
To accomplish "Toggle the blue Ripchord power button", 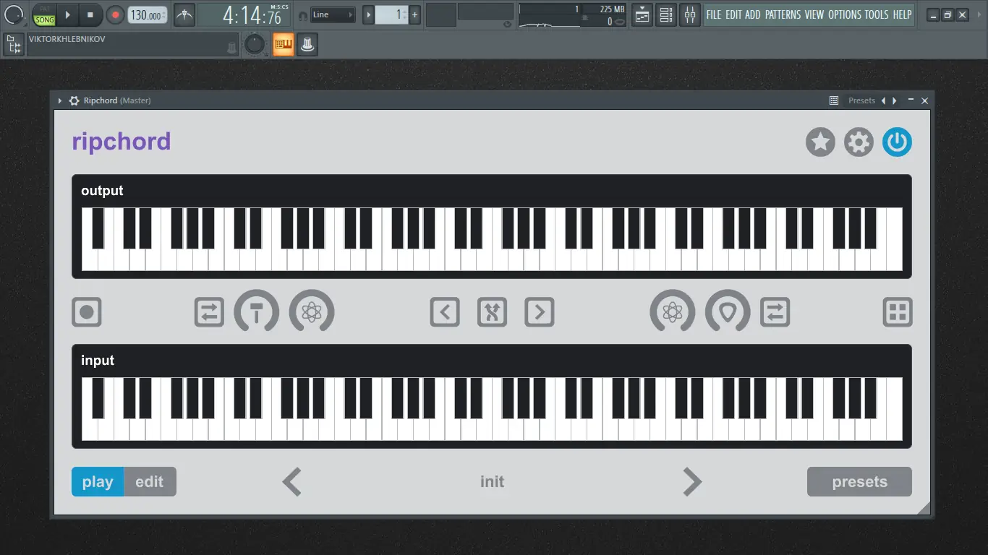I will coord(897,142).
